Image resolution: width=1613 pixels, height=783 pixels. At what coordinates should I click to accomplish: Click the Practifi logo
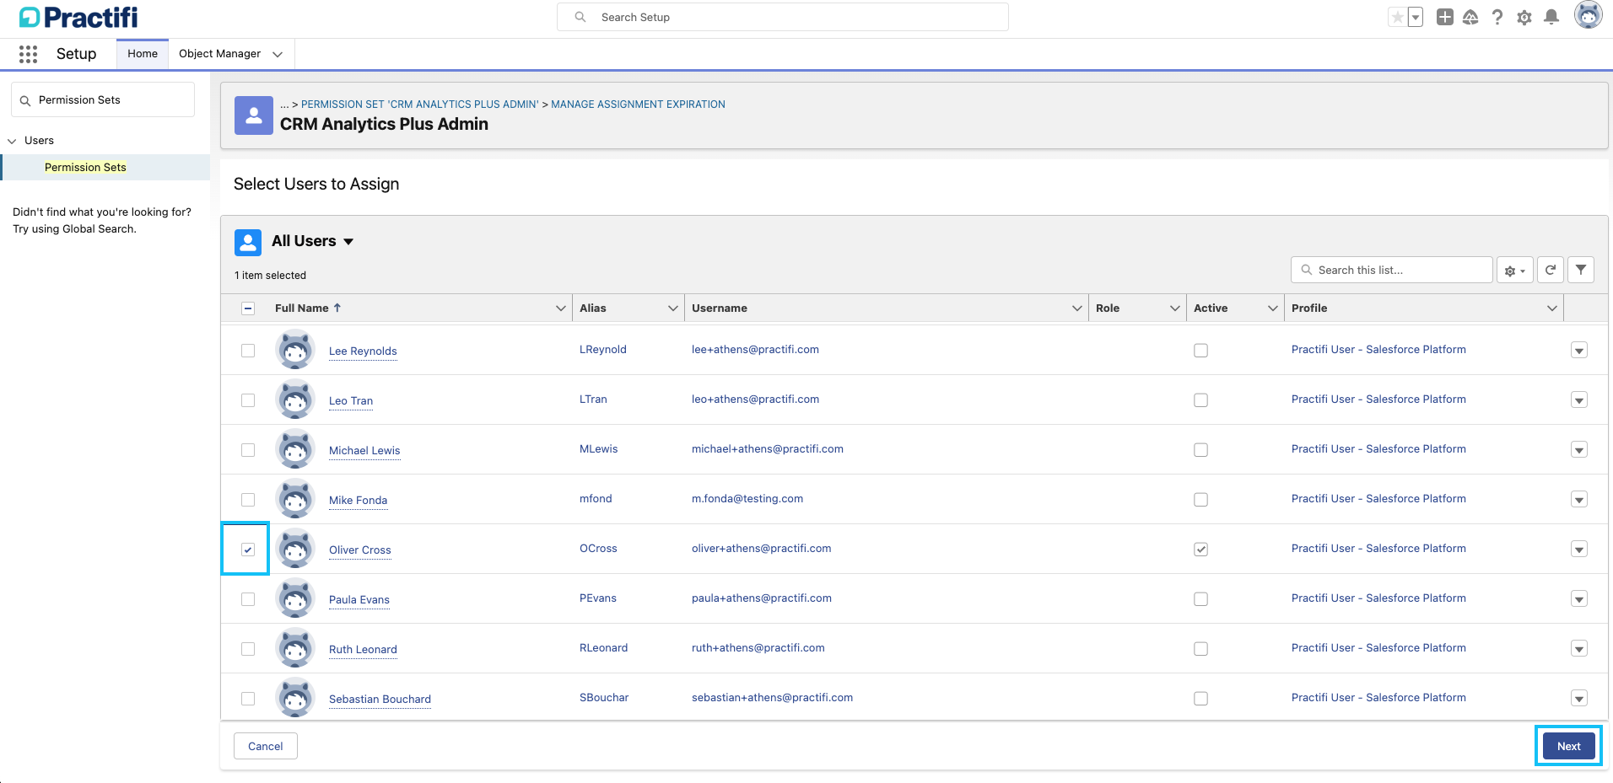pyautogui.click(x=78, y=17)
